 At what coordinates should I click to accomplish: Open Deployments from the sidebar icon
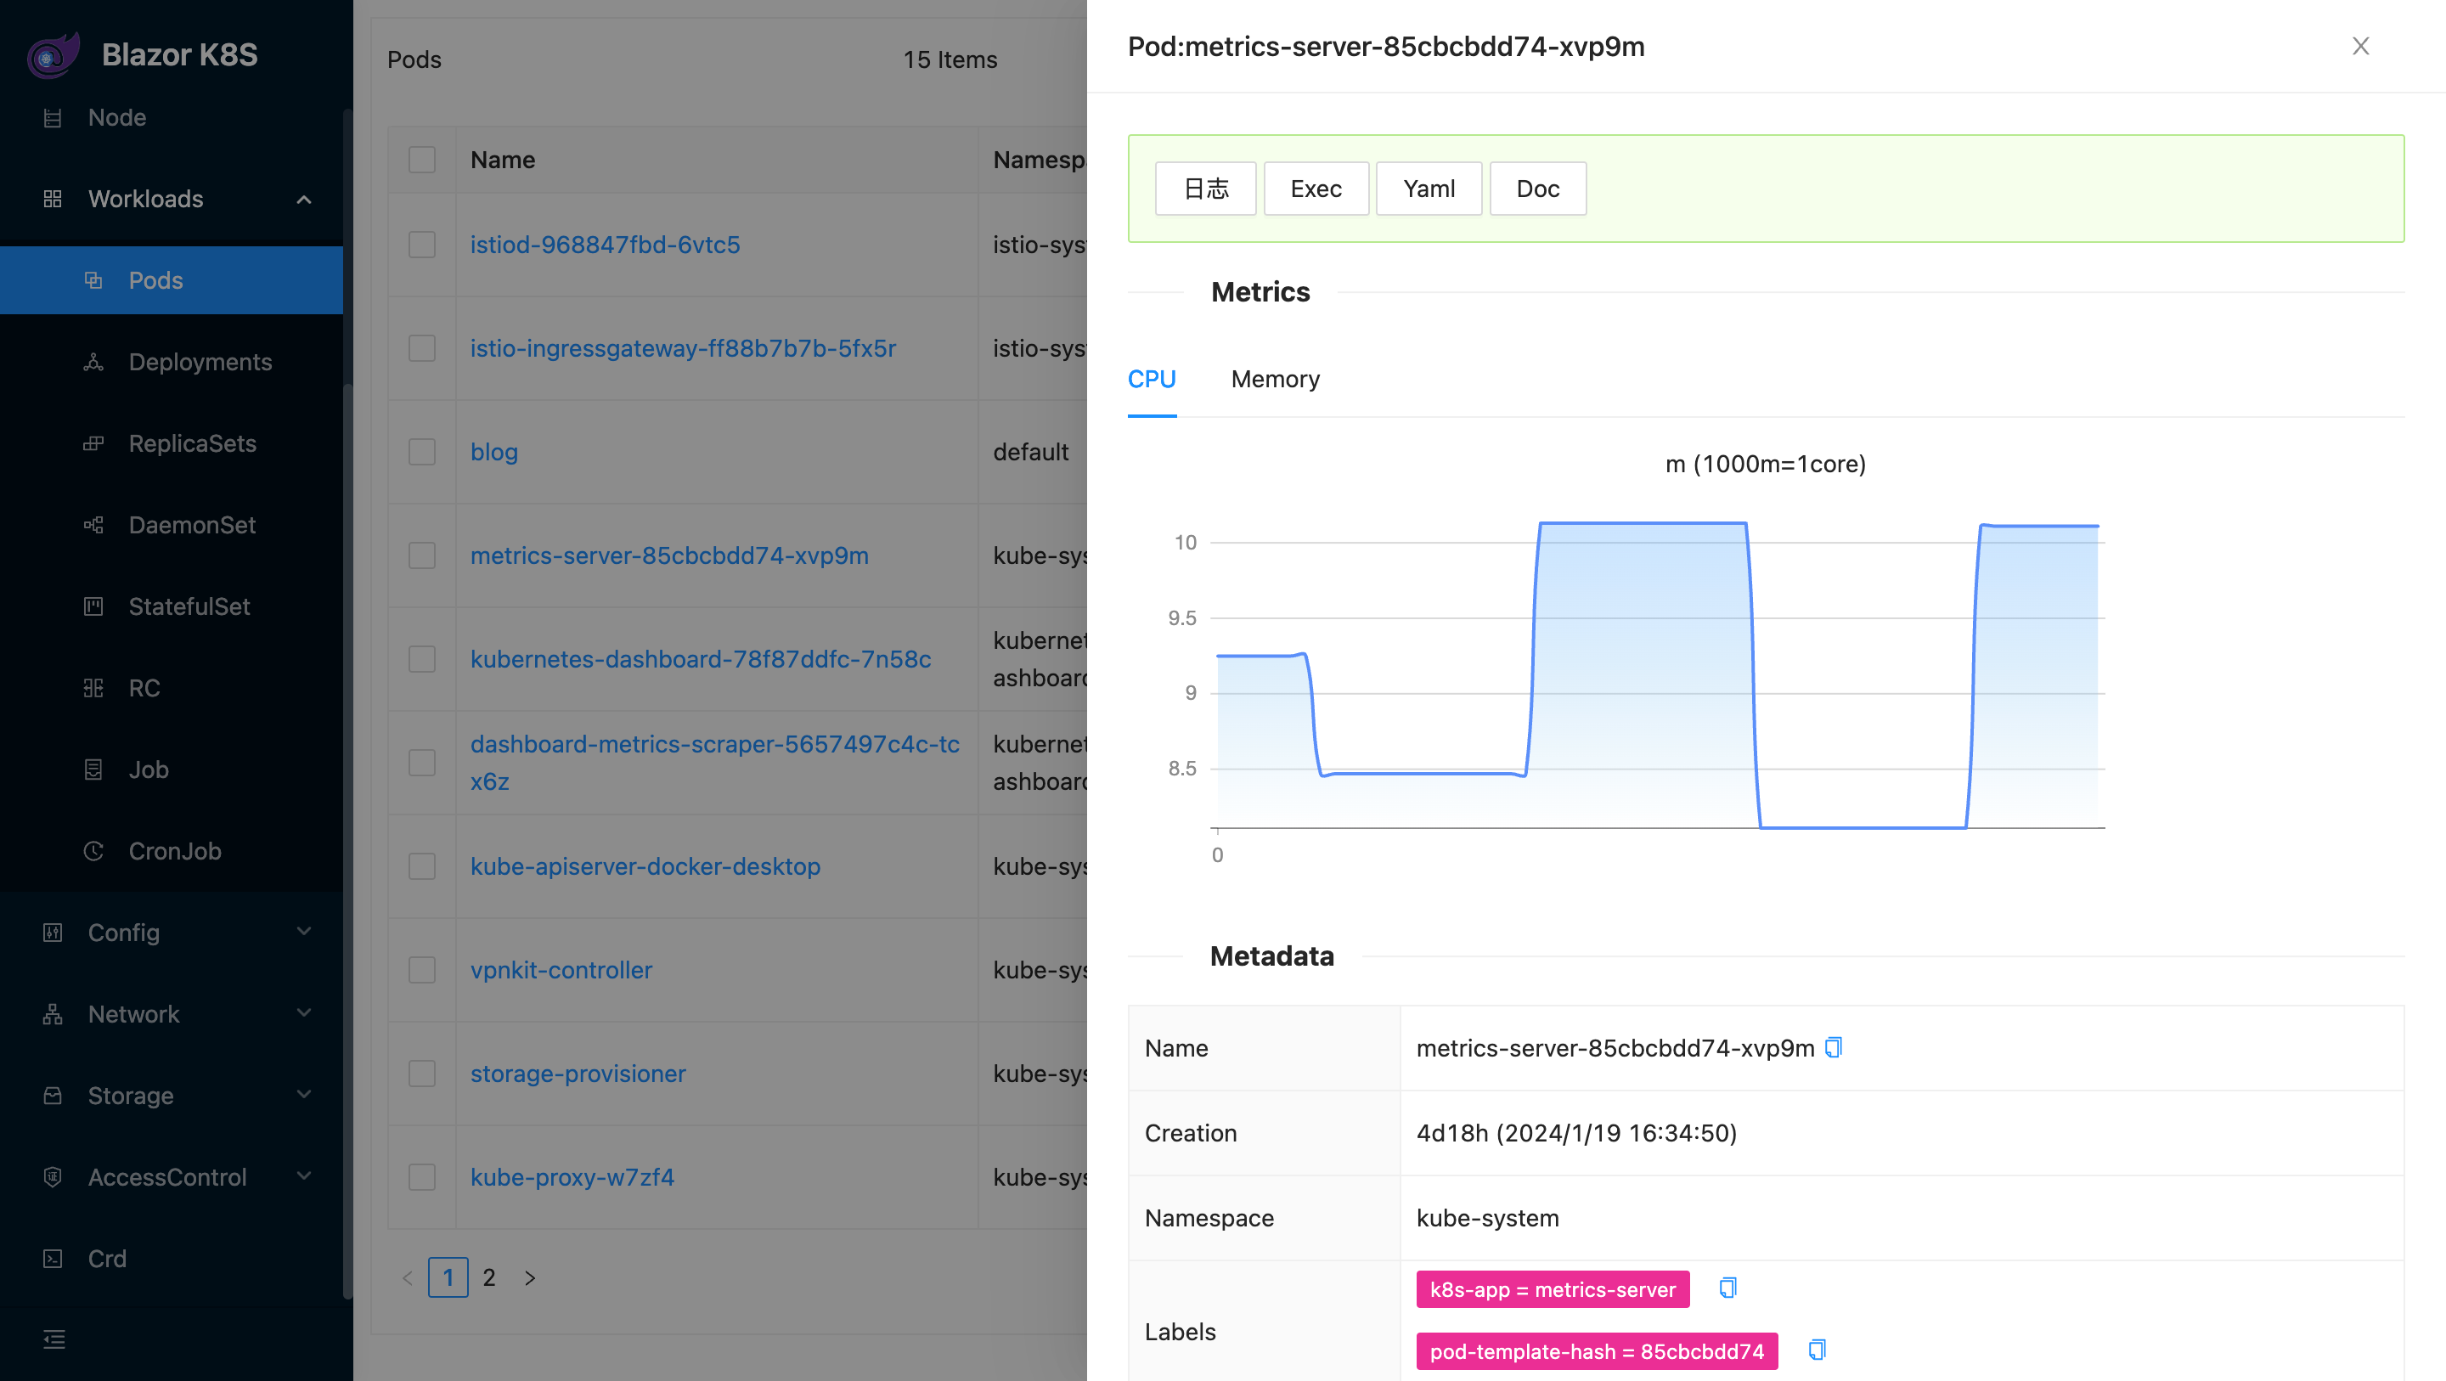click(x=93, y=362)
